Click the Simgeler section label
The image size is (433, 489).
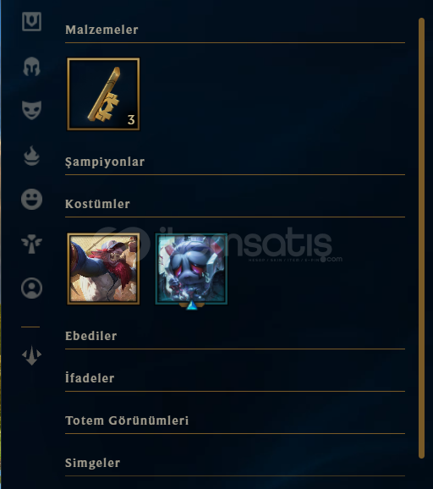click(92, 463)
